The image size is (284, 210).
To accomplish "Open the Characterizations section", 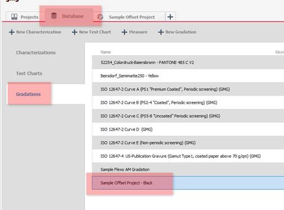I will pyautogui.click(x=35, y=52).
